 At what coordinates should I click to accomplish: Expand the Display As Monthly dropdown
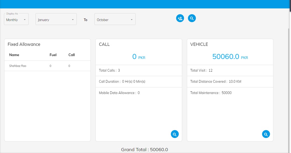click(x=16, y=20)
